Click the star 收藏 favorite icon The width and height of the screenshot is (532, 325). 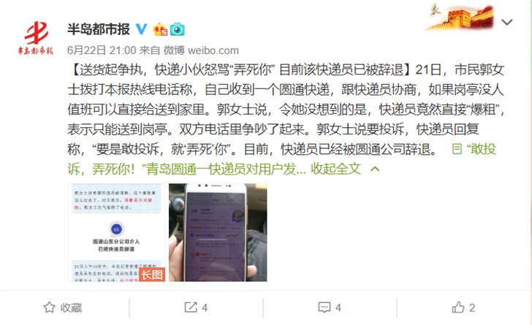tap(49, 307)
